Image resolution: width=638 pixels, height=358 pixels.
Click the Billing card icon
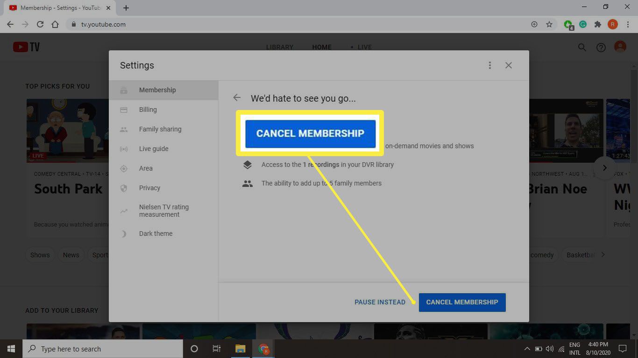(124, 110)
